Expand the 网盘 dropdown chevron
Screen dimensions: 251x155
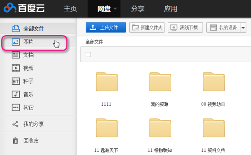115,9
